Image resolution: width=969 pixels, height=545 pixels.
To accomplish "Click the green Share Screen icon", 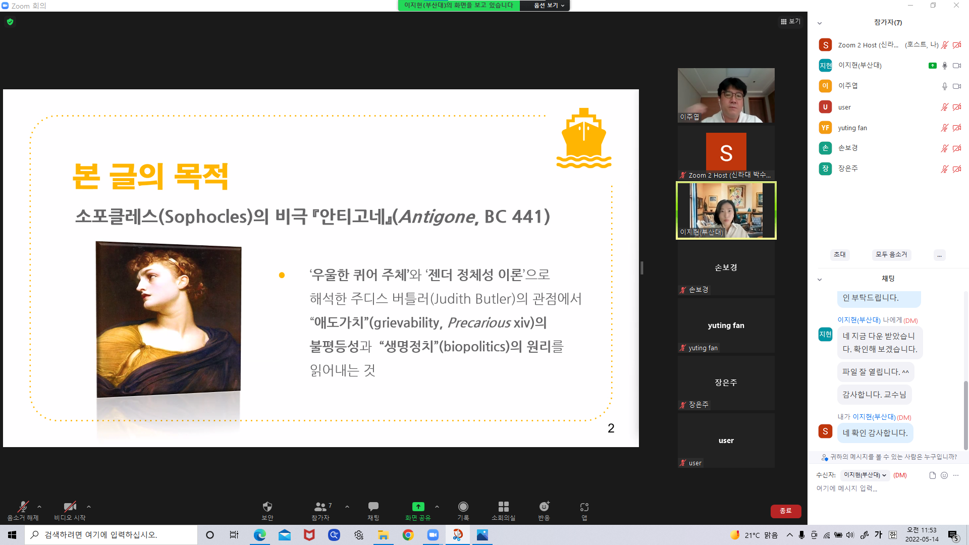I will coord(418,507).
